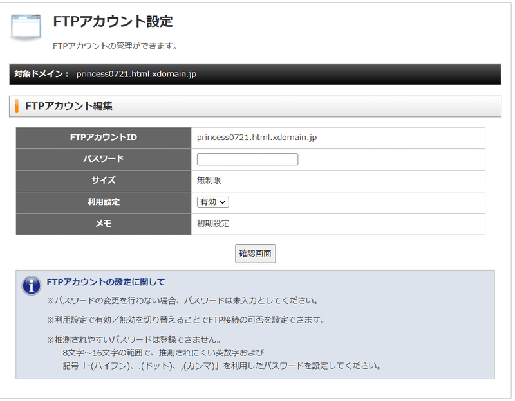Click the 利用設定 row label
This screenshot has width=515, height=401.
[x=104, y=202]
